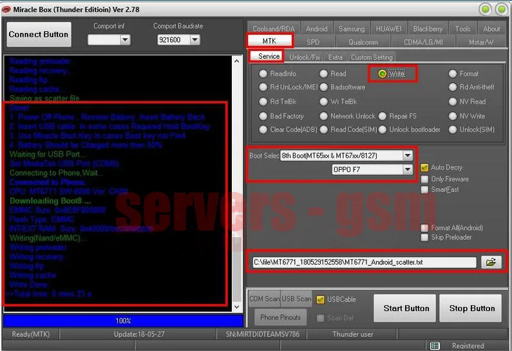Click the scatter file path field
512x351 pixels.
click(365, 262)
